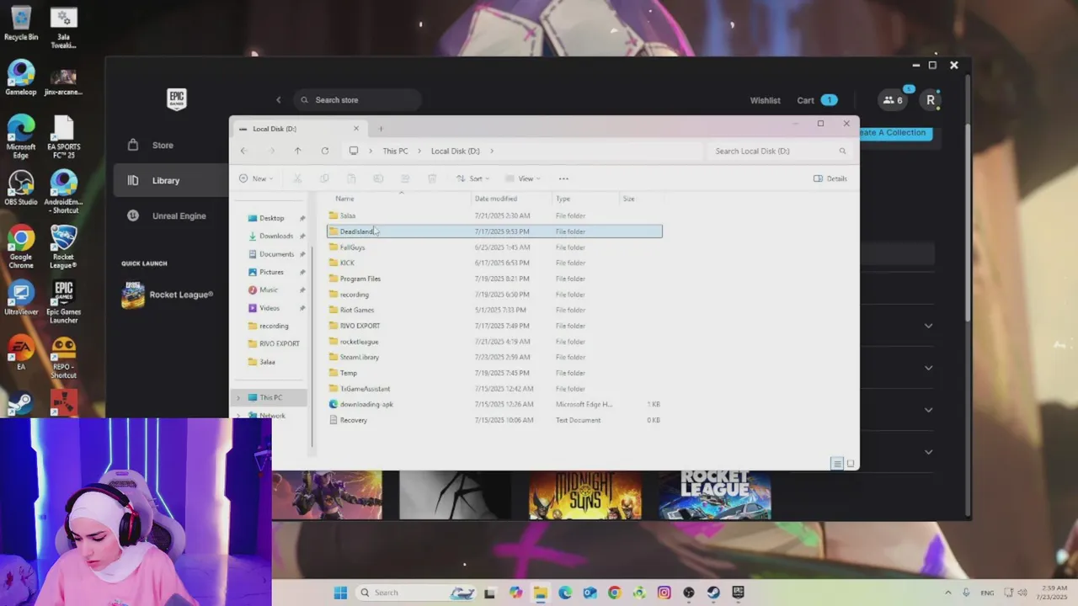Screen dimensions: 1078x606
Task: Open the Cart in Epic Games
Action: point(816,100)
